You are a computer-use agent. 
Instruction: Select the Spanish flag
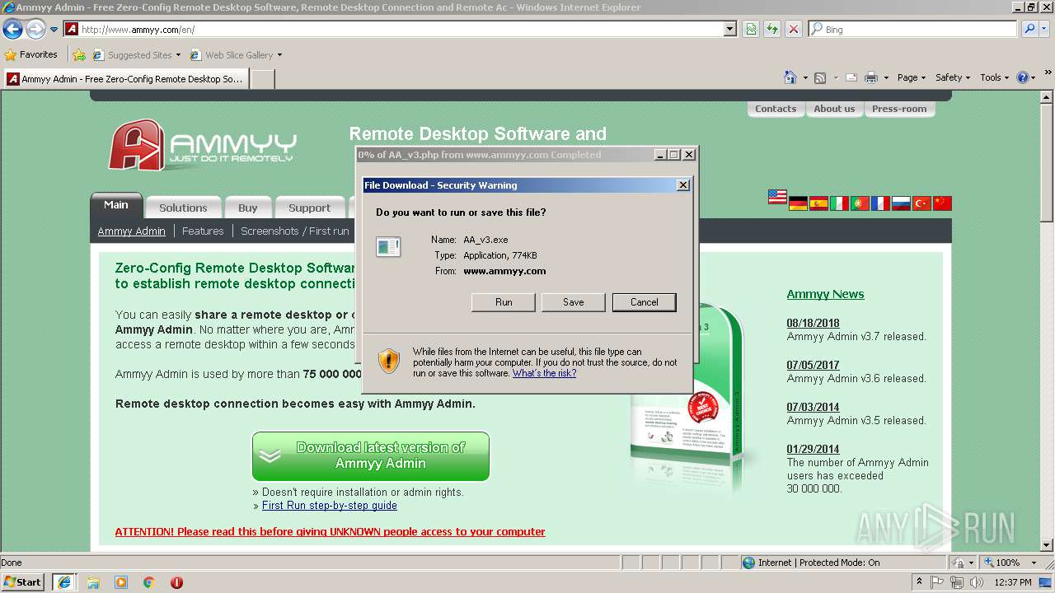(818, 203)
